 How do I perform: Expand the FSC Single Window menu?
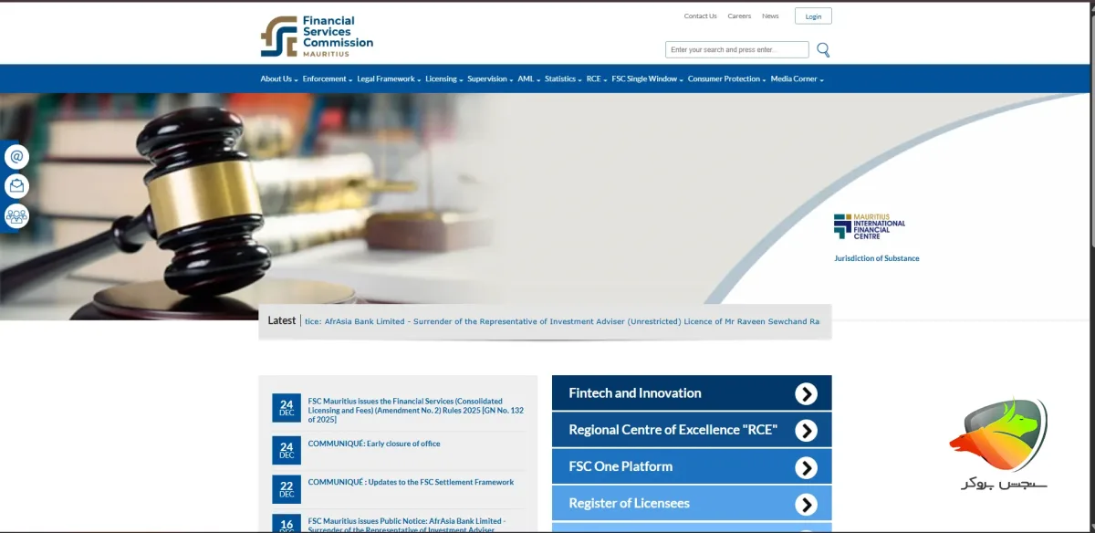pos(648,79)
